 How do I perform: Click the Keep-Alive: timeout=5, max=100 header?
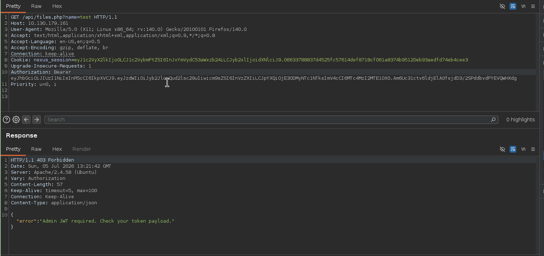pyautogui.click(x=54, y=191)
